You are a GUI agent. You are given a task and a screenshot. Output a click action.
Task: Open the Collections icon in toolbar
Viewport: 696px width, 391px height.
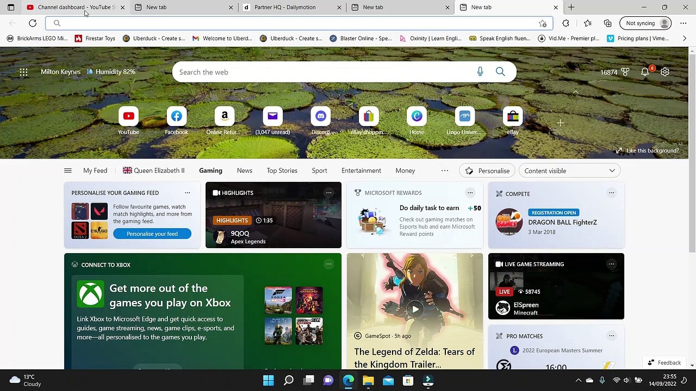click(x=607, y=23)
